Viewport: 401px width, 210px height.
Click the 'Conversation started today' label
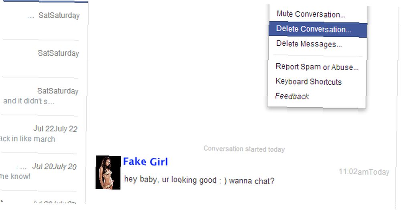click(x=244, y=149)
